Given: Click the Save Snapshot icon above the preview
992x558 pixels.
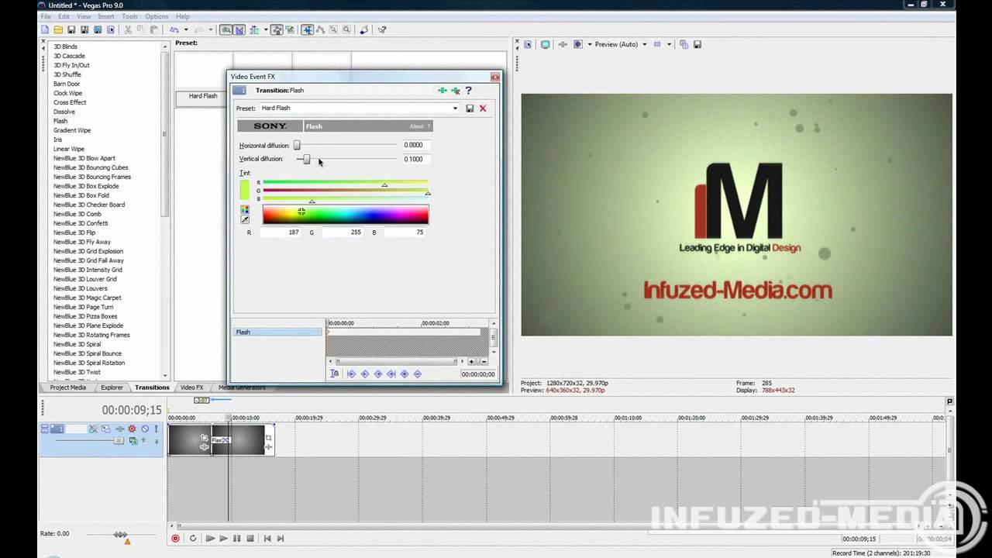Looking at the screenshot, I should pyautogui.click(x=697, y=44).
